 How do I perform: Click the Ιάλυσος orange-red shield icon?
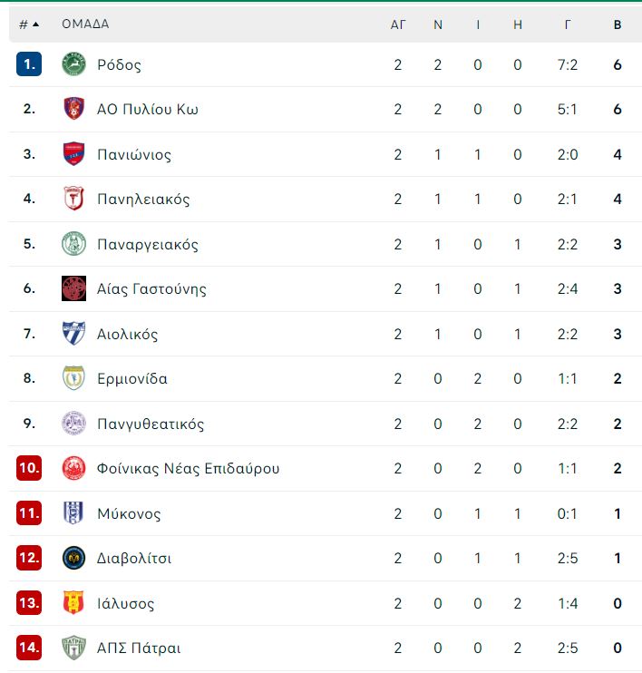point(73,602)
